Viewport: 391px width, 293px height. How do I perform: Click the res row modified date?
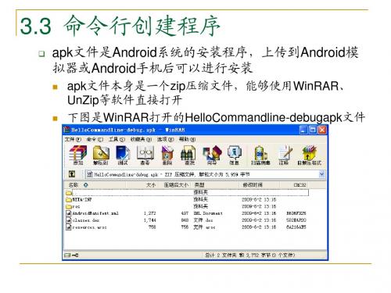pos(259,206)
